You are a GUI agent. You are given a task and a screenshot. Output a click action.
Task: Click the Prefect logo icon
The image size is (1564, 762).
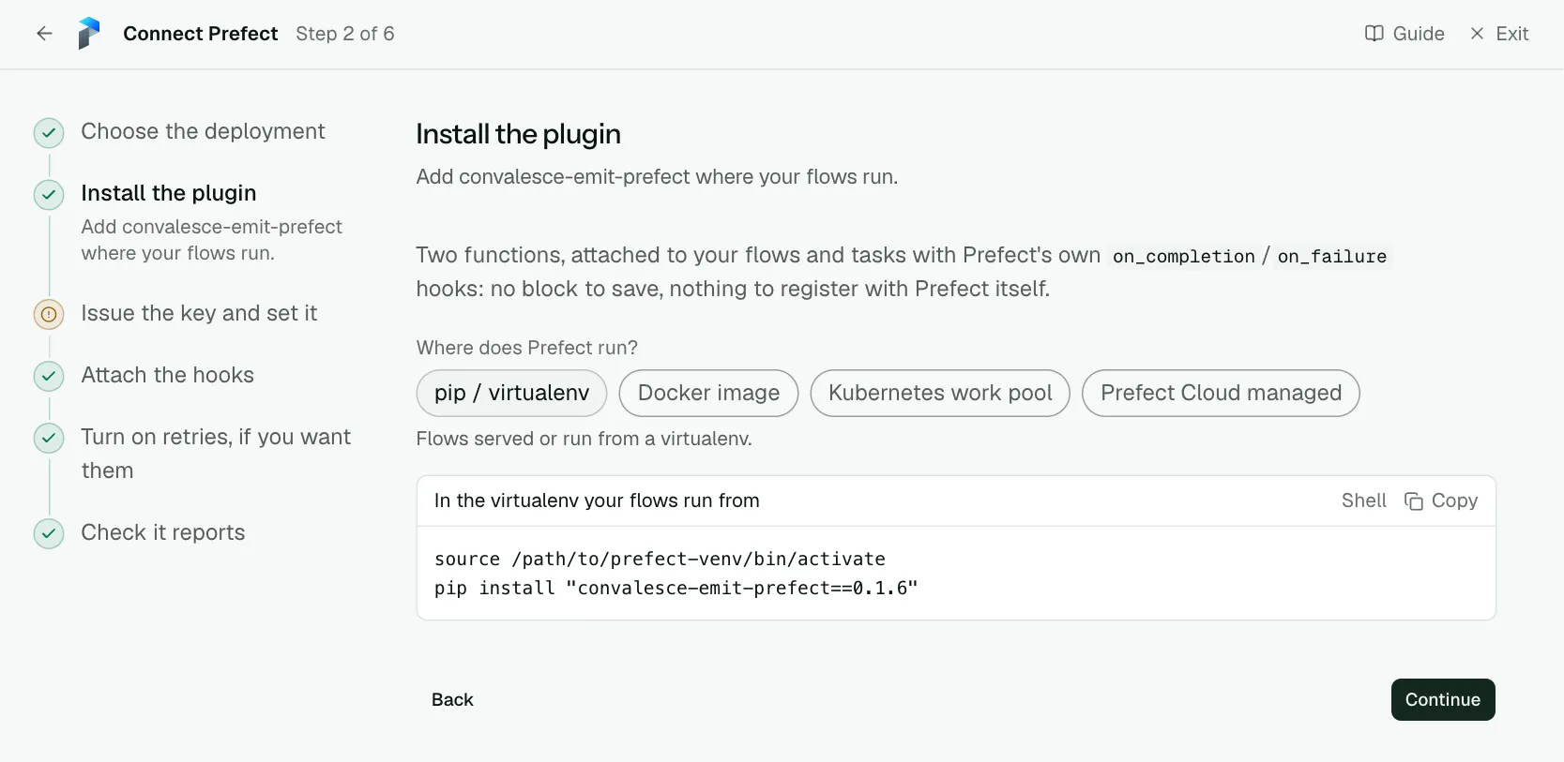click(x=89, y=34)
